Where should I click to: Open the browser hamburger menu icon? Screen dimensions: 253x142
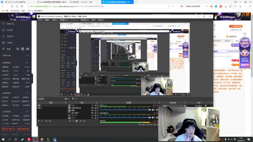point(250,6)
